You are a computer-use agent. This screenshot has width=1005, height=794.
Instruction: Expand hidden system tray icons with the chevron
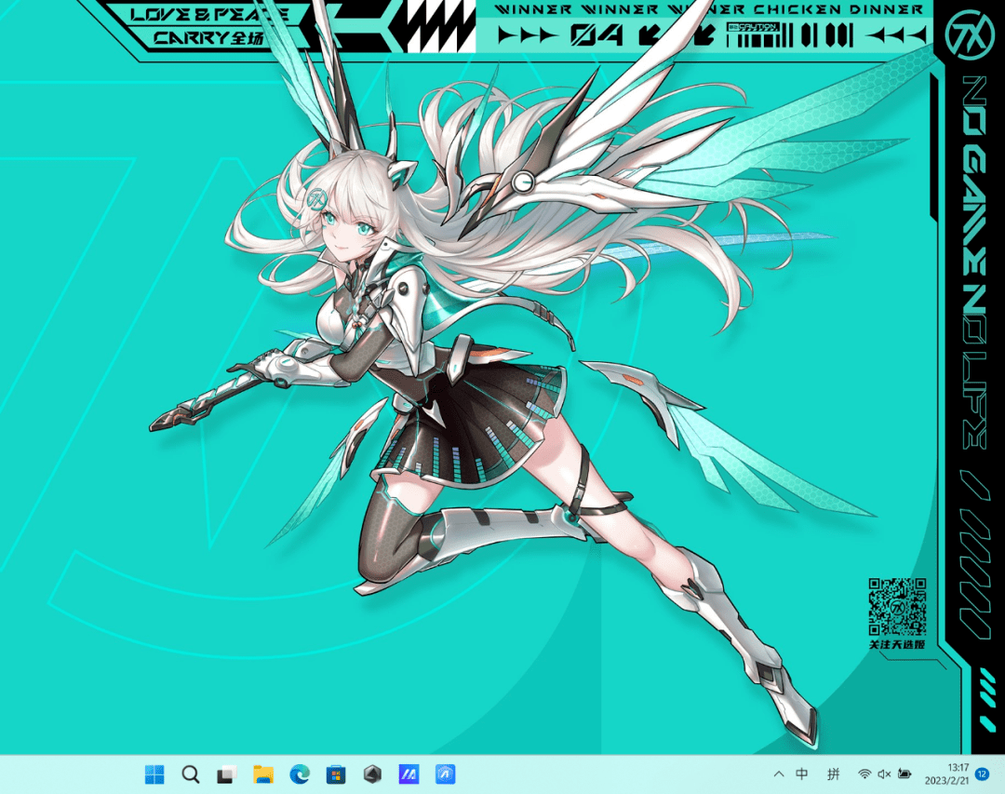point(778,774)
